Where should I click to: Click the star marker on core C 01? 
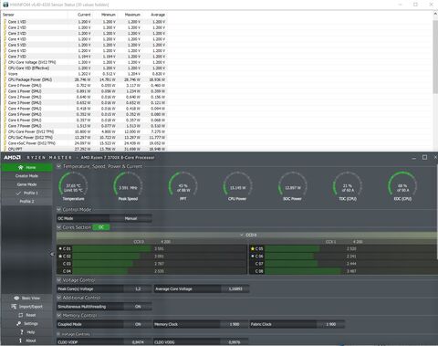(60, 248)
